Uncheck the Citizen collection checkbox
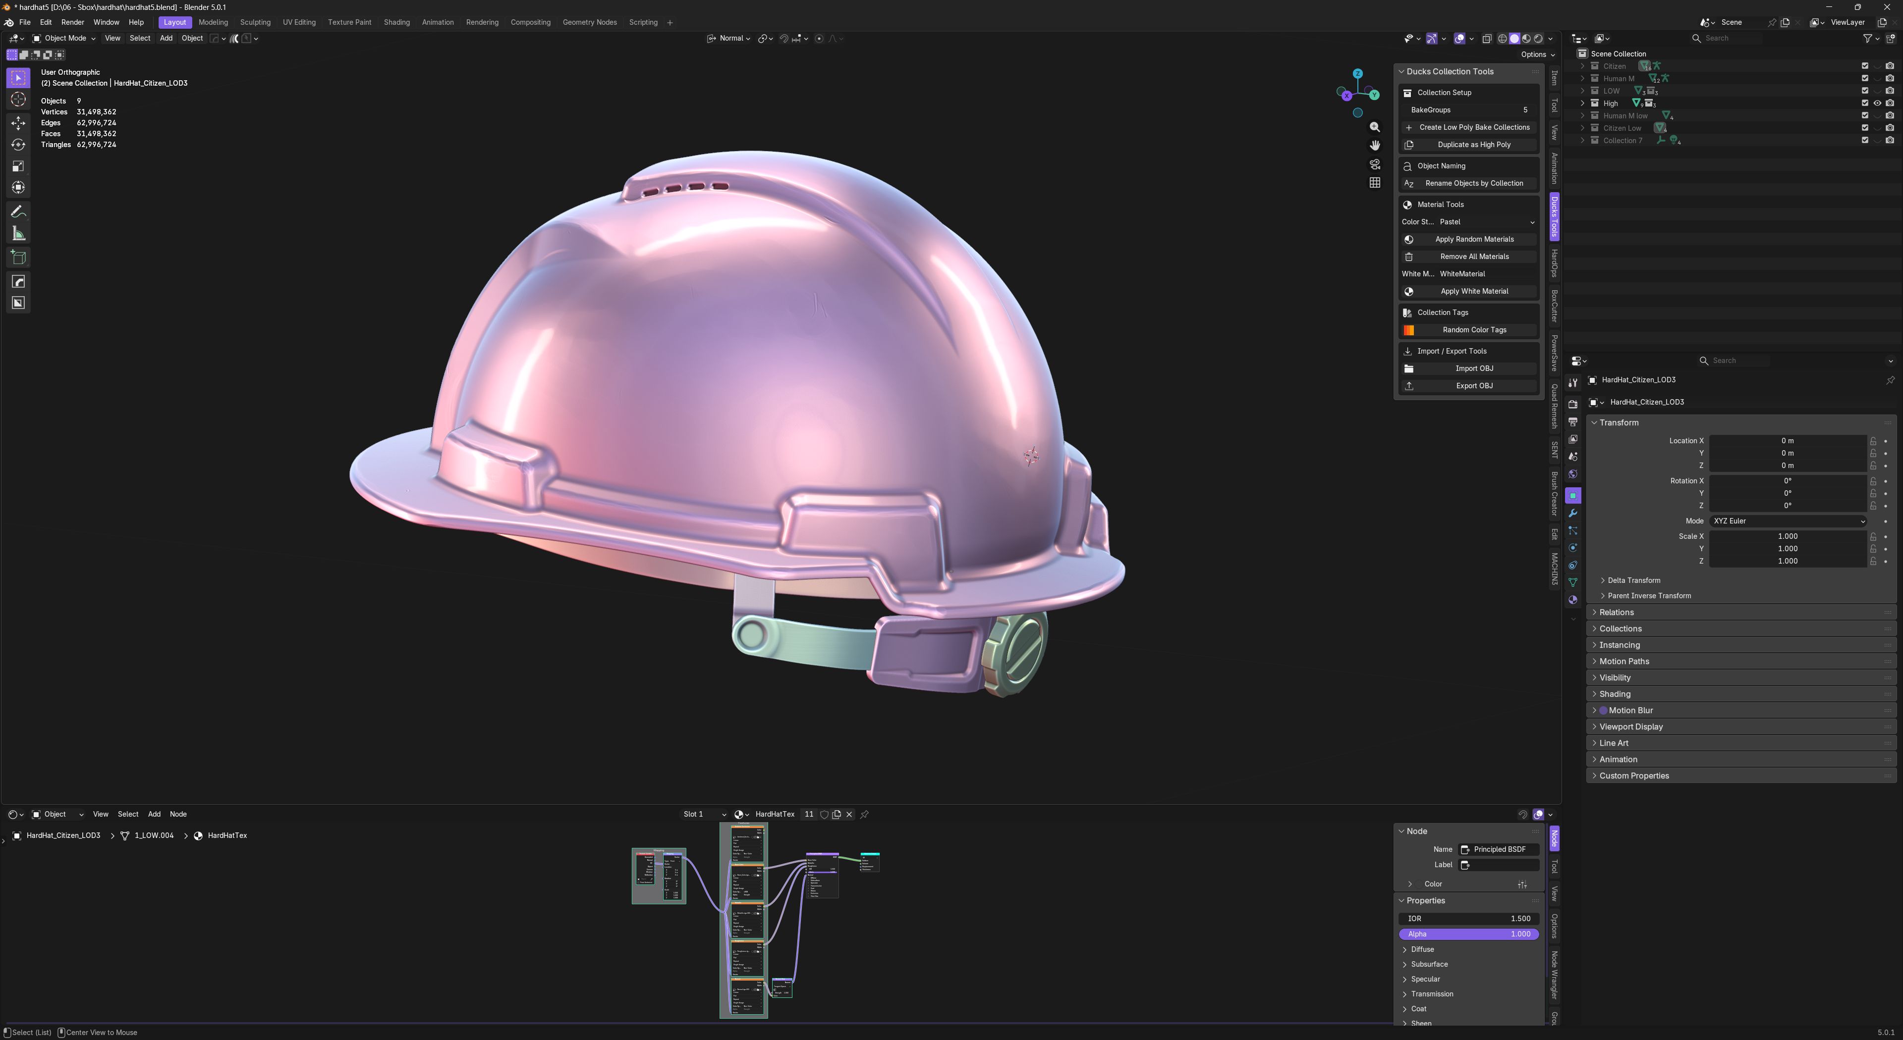Viewport: 1903px width, 1040px height. [x=1864, y=66]
